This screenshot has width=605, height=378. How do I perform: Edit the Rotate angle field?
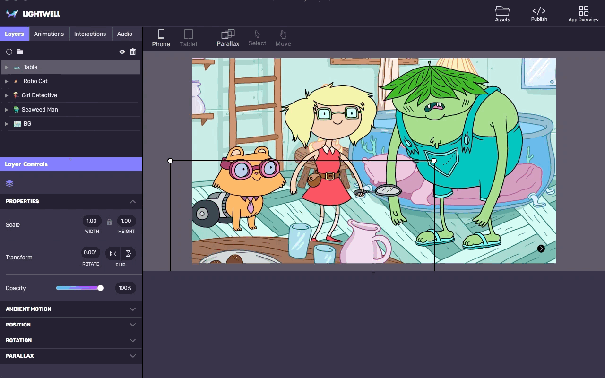point(90,253)
